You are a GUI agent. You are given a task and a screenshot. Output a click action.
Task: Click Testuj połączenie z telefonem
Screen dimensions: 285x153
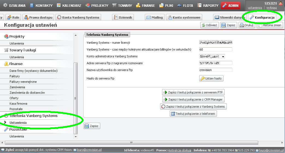[193, 114]
